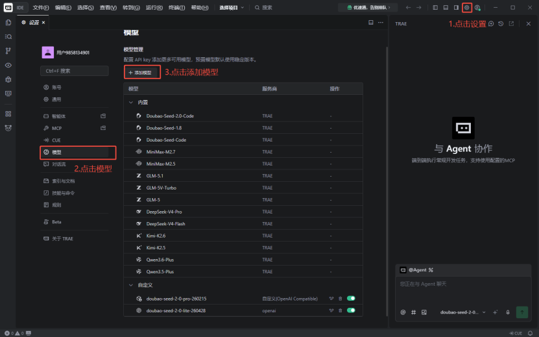This screenshot has width=539, height=337.
Task: Select the Doubao-Seed-2.0-Code model row
Action: click(243, 116)
